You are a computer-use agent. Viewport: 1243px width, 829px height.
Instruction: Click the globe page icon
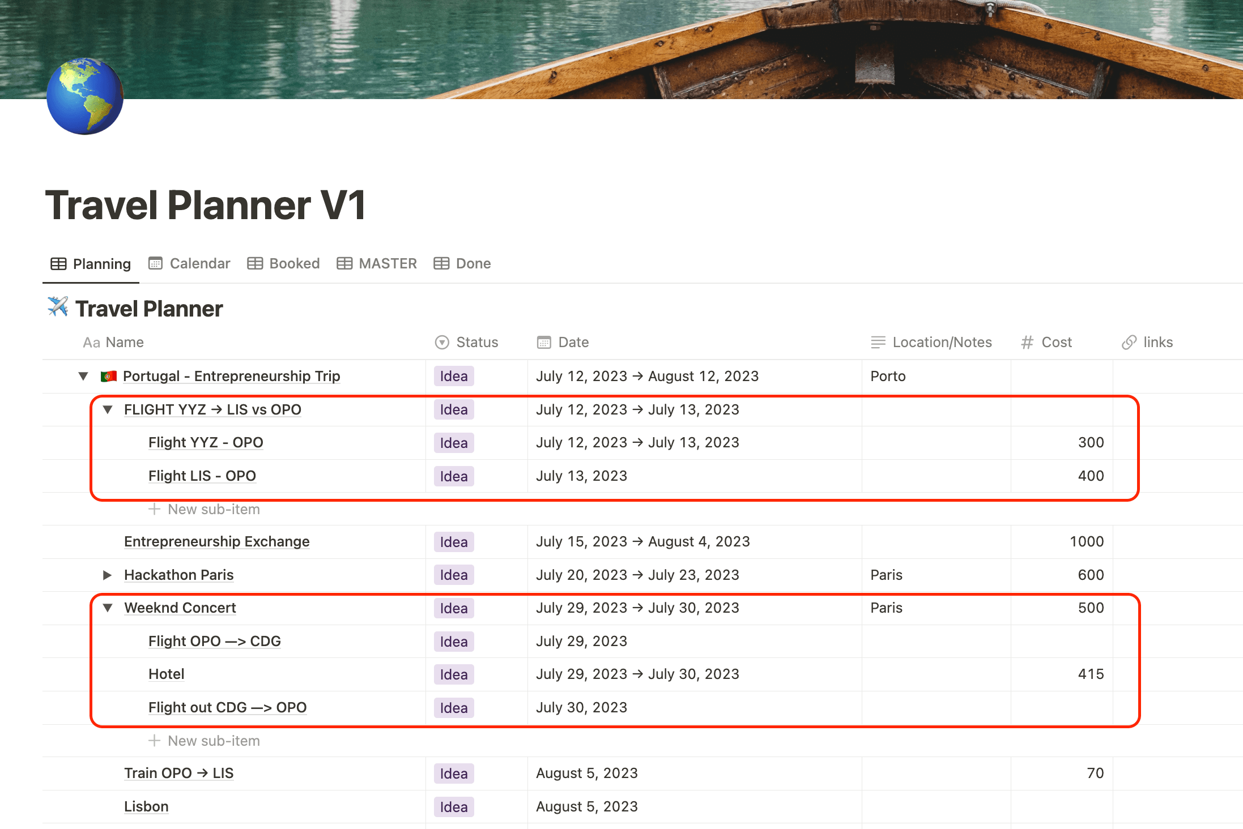[x=85, y=96]
